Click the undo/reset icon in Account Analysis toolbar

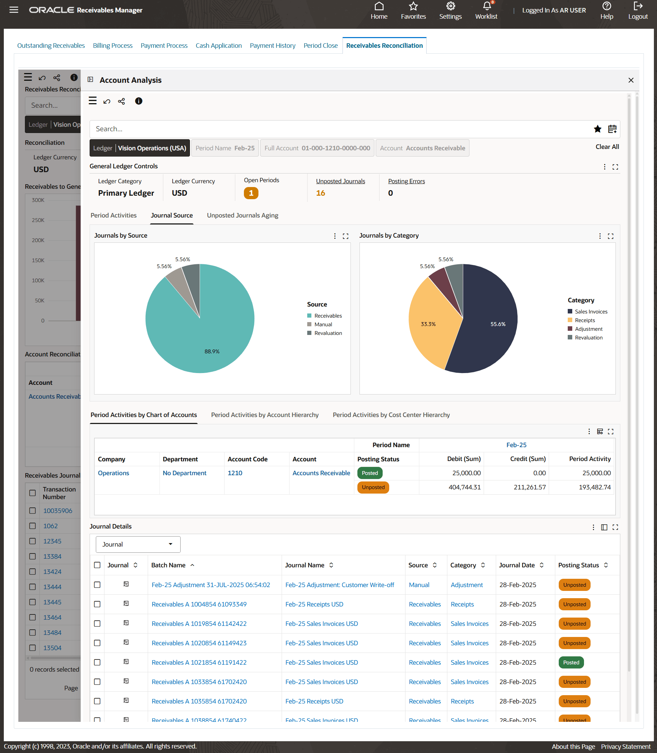pyautogui.click(x=107, y=101)
